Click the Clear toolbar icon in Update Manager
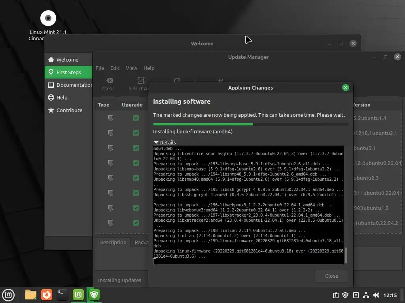 [110, 80]
